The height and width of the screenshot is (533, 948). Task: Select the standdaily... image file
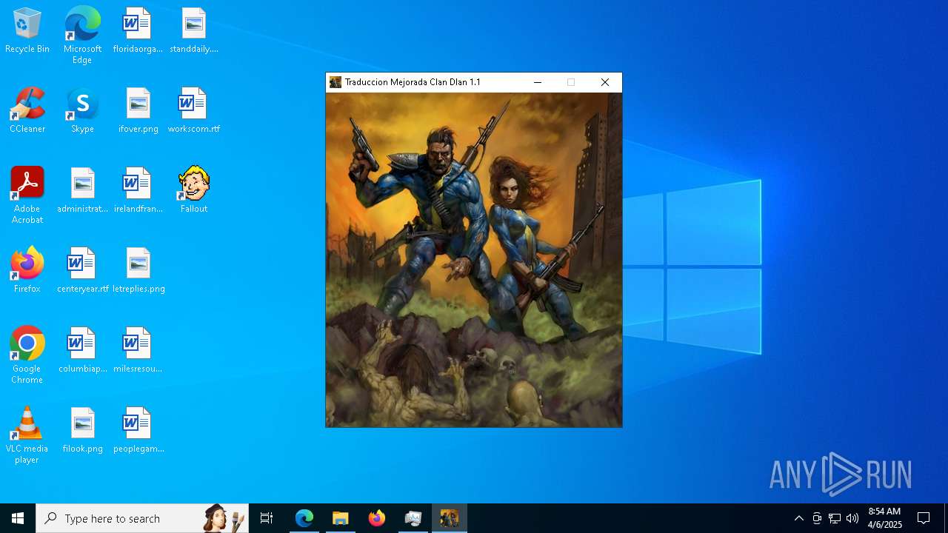pos(194,31)
